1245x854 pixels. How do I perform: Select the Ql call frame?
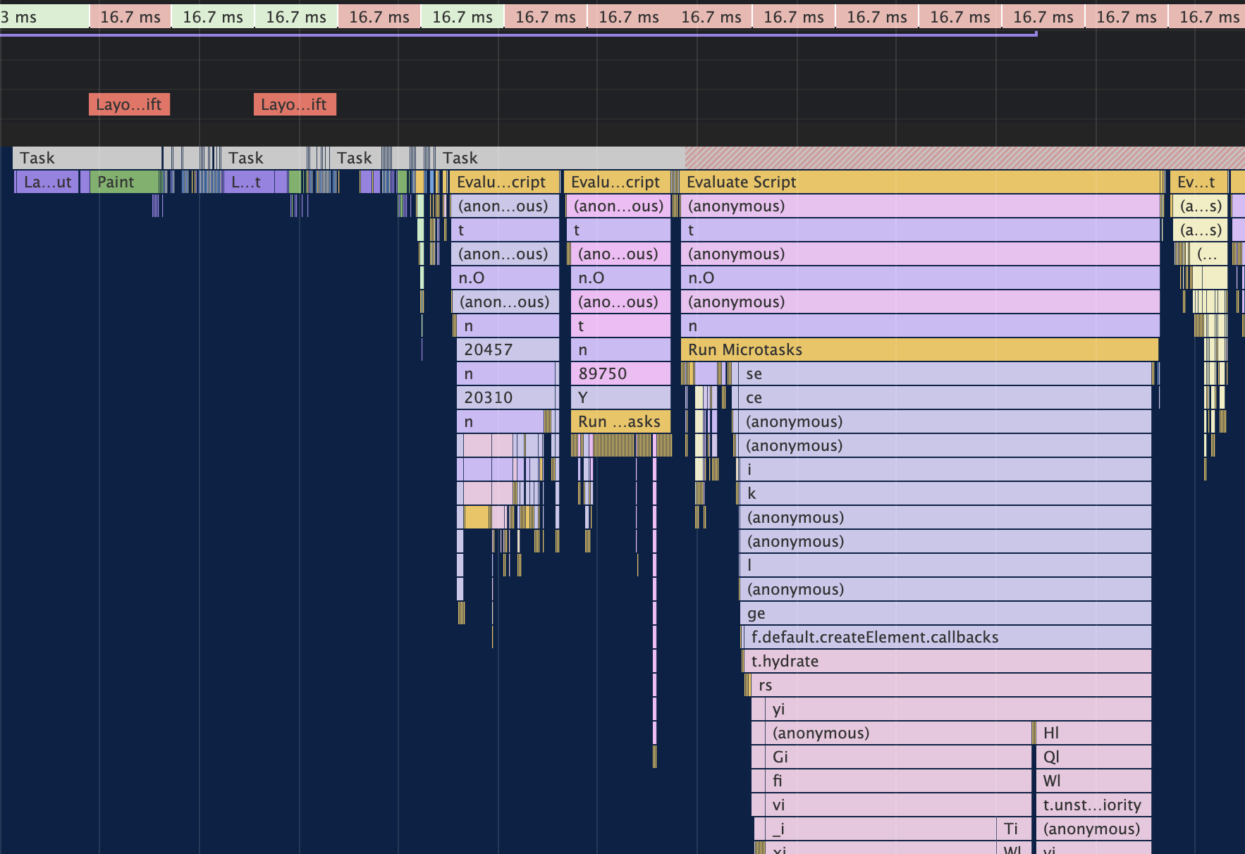pyautogui.click(x=1093, y=757)
